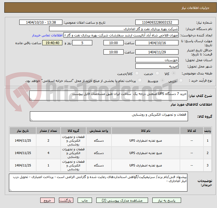217x208 pixels.
Task: Click quantity 4 in row 2
Action: point(48,153)
